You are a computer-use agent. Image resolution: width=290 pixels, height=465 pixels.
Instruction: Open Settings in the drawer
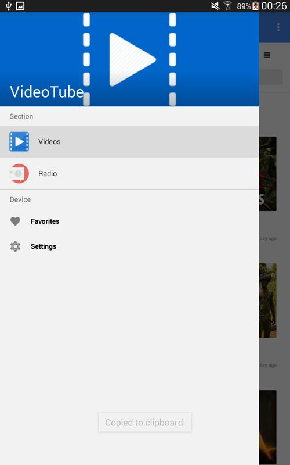click(x=129, y=246)
